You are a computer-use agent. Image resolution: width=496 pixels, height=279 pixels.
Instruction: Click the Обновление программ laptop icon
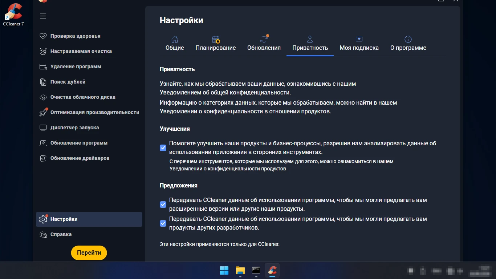pos(43,143)
